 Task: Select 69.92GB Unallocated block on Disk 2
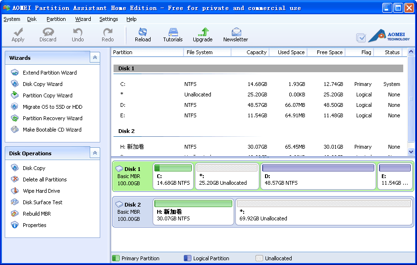coord(324,212)
